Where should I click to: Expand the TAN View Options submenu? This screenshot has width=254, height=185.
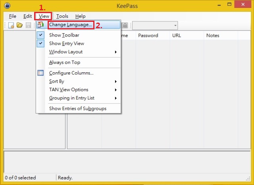[x=79, y=90]
